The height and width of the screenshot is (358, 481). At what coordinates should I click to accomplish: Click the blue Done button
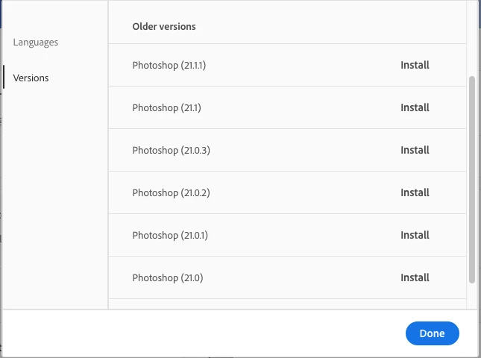click(x=432, y=333)
